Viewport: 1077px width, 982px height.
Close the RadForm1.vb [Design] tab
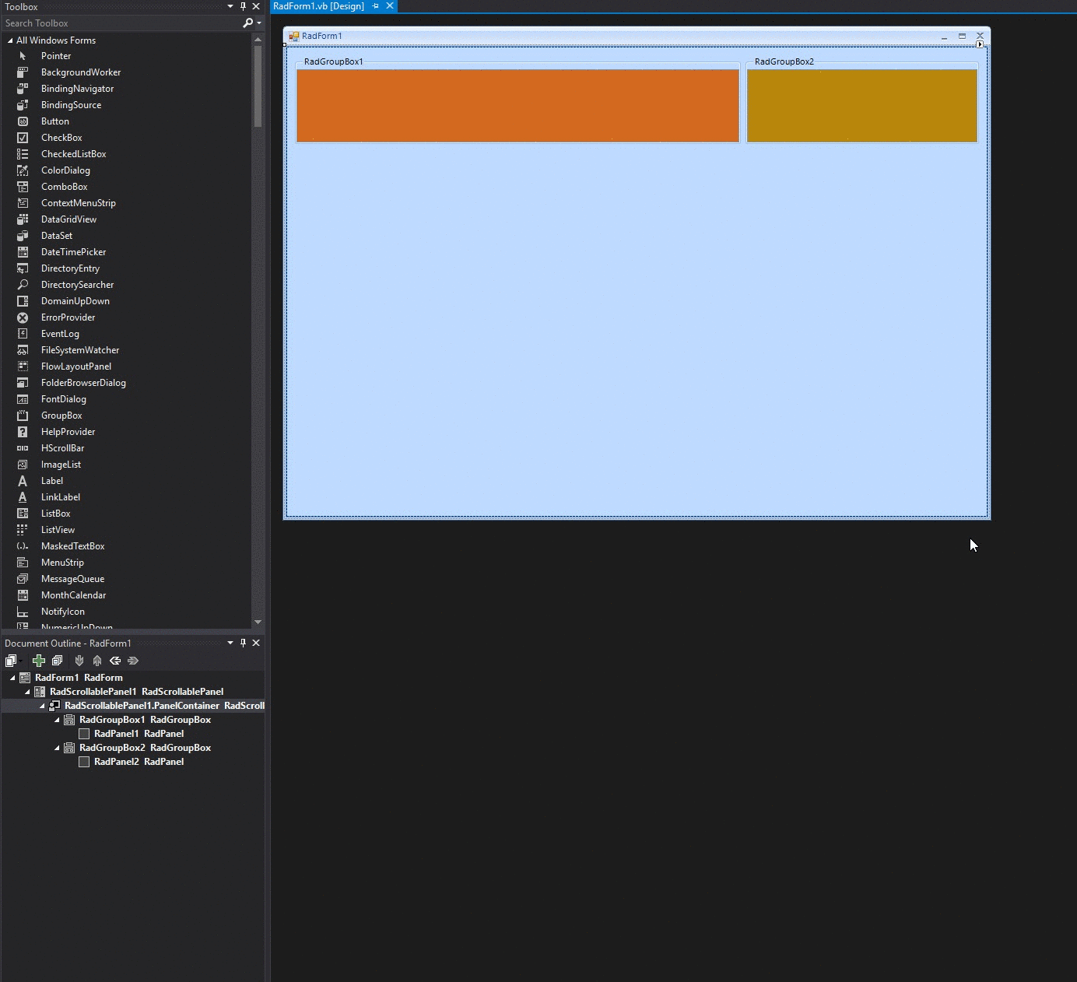coord(390,6)
